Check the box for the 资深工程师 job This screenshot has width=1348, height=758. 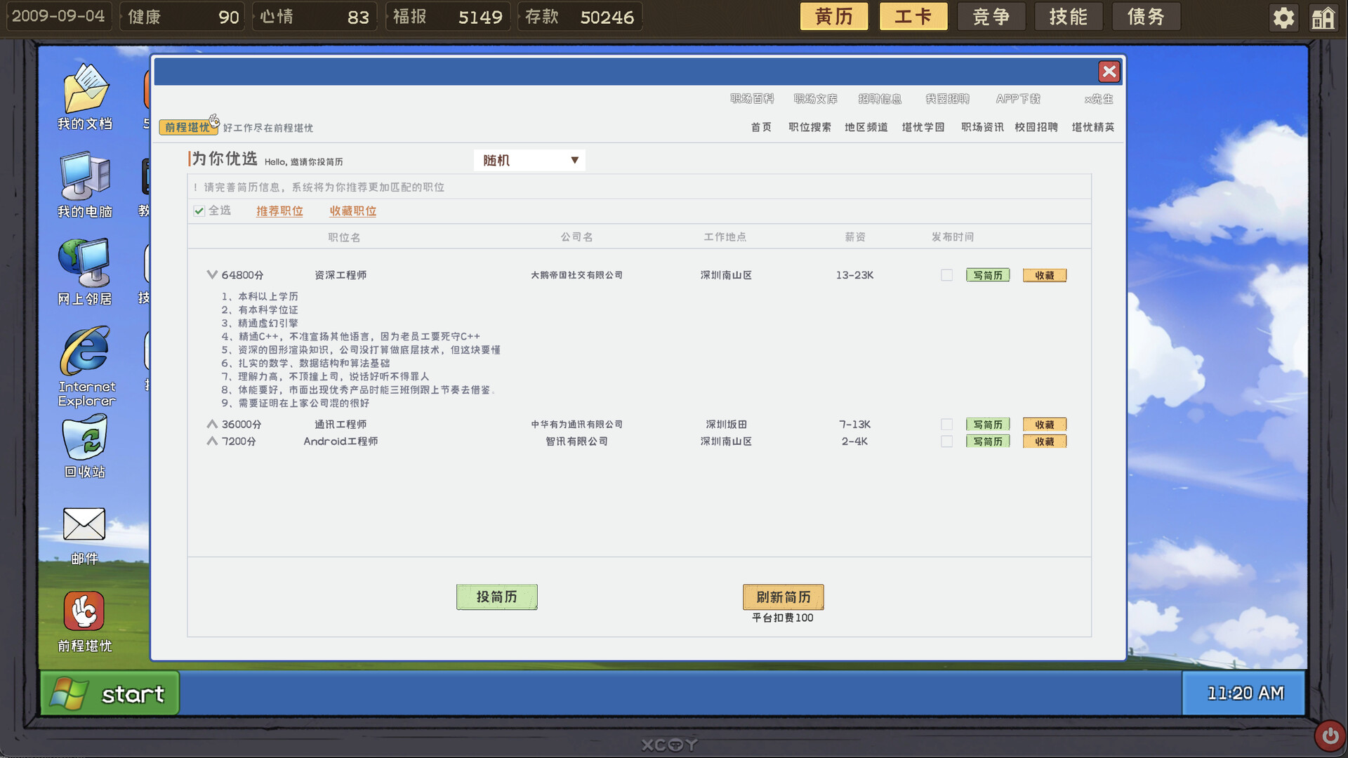946,275
